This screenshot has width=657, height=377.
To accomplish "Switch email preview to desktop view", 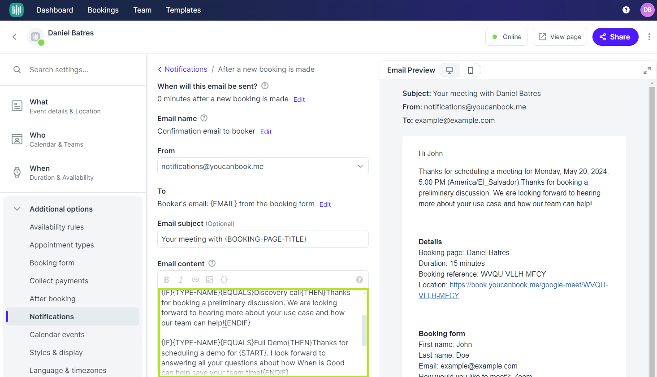I will pos(450,70).
